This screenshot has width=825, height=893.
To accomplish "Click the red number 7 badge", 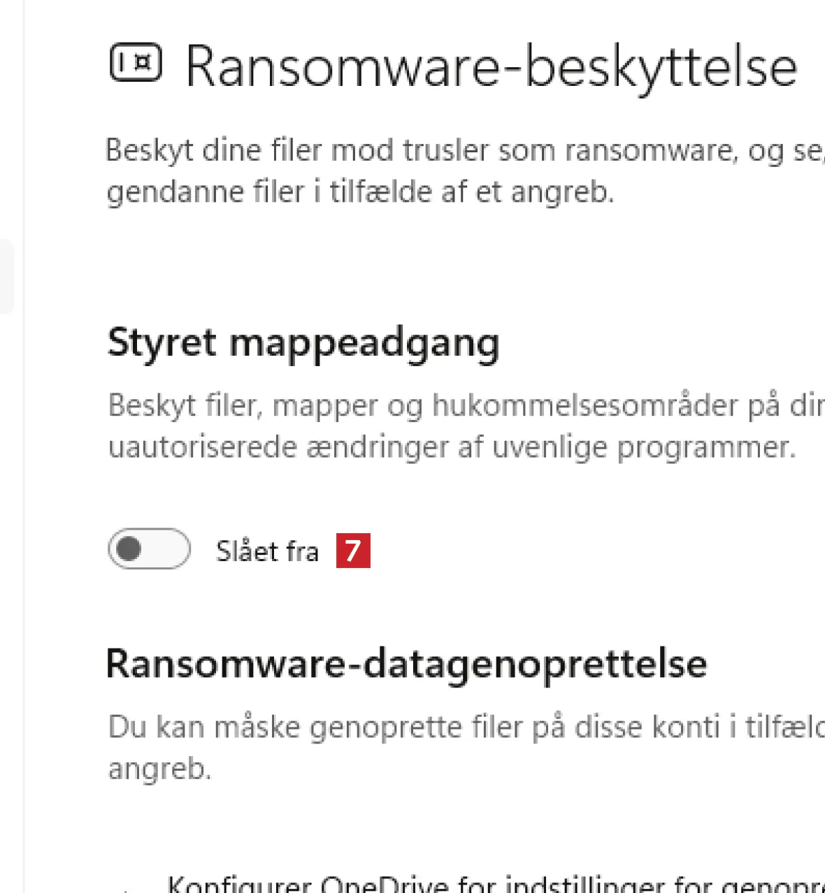I will click(353, 551).
